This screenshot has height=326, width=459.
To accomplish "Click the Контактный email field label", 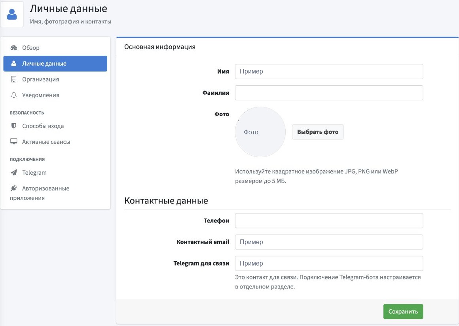I will 203,242.
